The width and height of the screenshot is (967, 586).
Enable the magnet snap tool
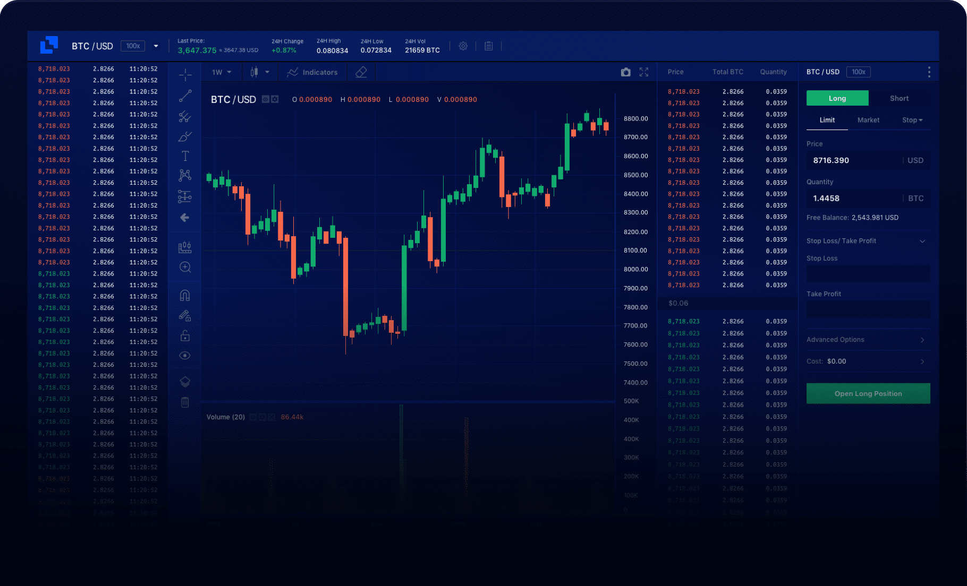pyautogui.click(x=185, y=296)
